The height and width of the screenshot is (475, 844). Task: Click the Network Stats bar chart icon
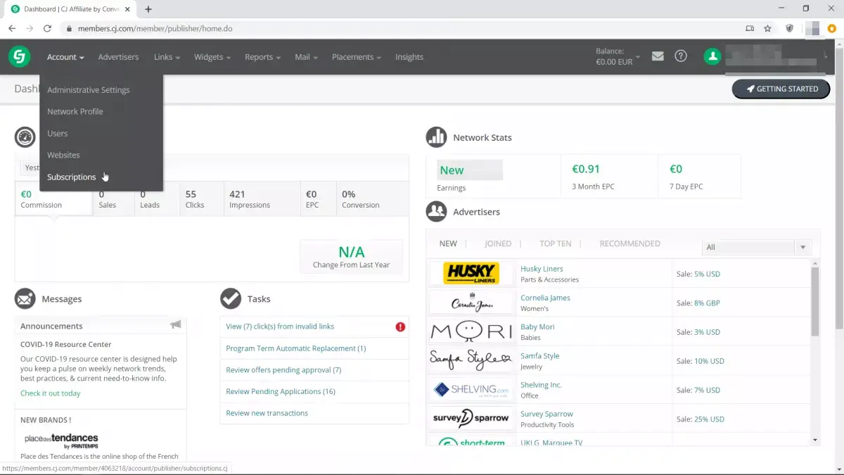[x=436, y=137]
